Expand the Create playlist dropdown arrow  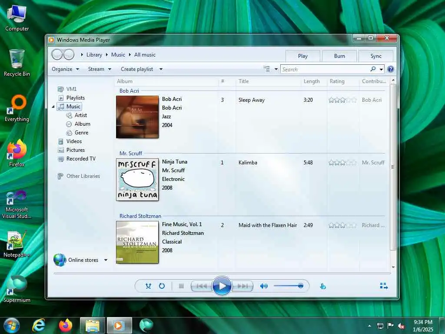[x=161, y=69]
